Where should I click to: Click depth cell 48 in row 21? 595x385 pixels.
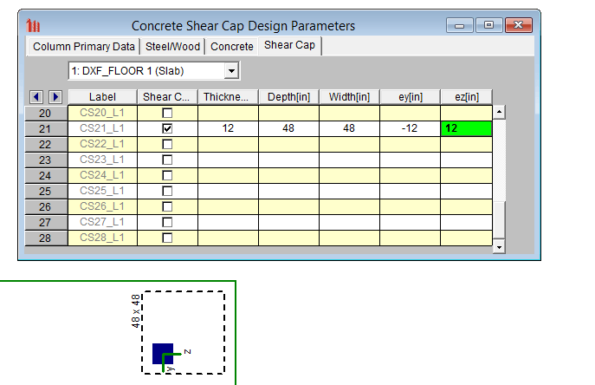[288, 128]
